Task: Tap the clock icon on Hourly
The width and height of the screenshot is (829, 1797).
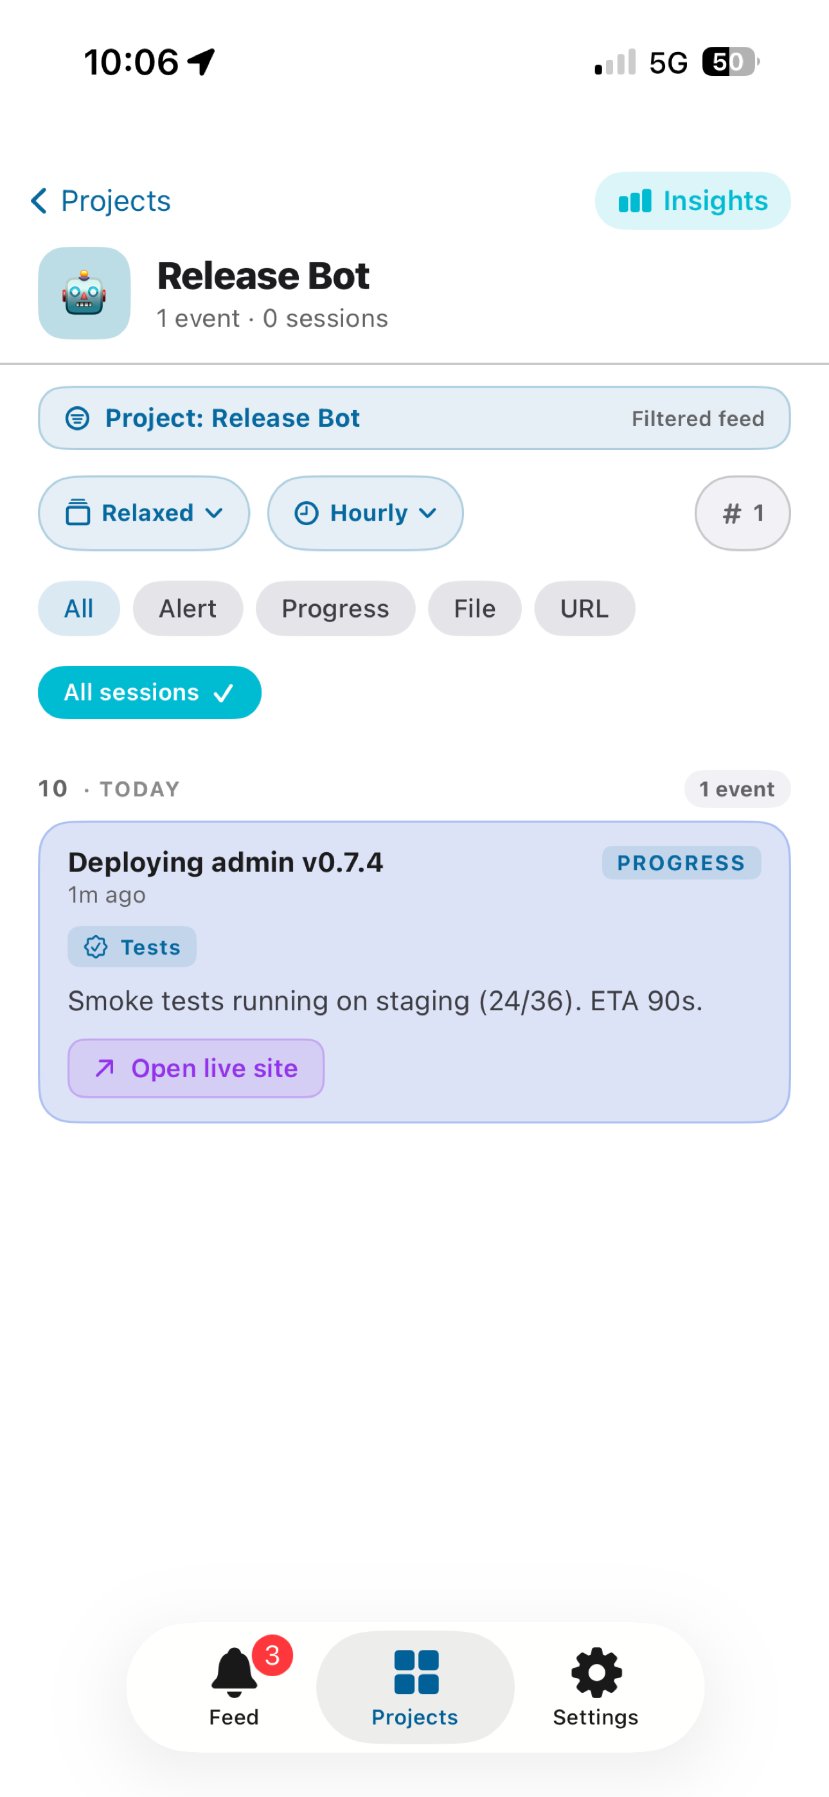Action: tap(307, 514)
